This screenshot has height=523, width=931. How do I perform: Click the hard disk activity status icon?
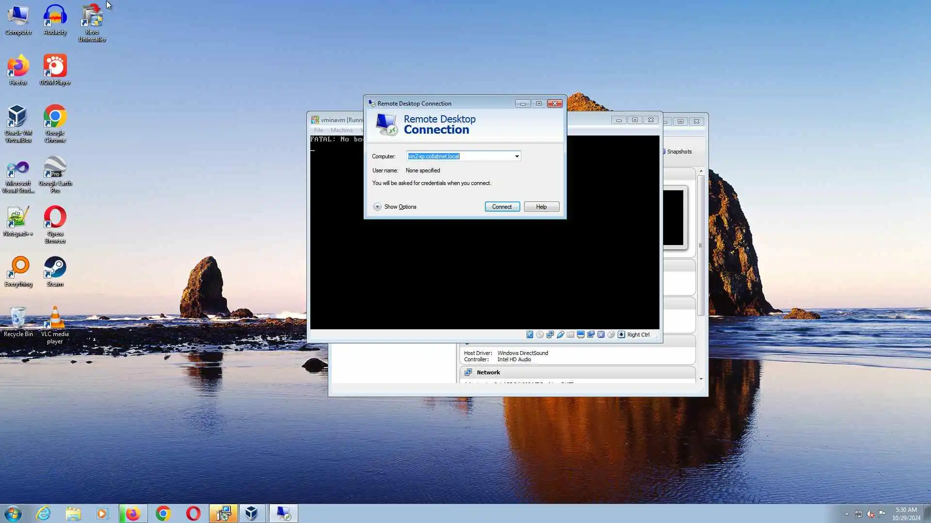[530, 335]
